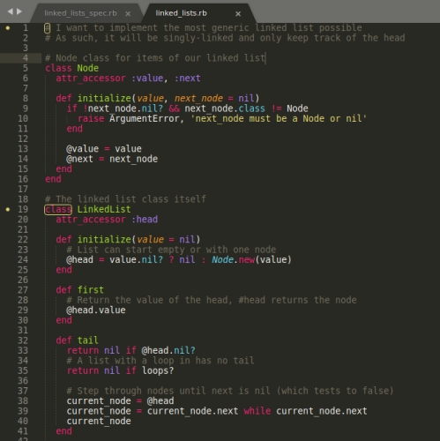This screenshot has width=440, height=441.
Task: Click 'Node' class name on line 5
Action: (x=87, y=68)
